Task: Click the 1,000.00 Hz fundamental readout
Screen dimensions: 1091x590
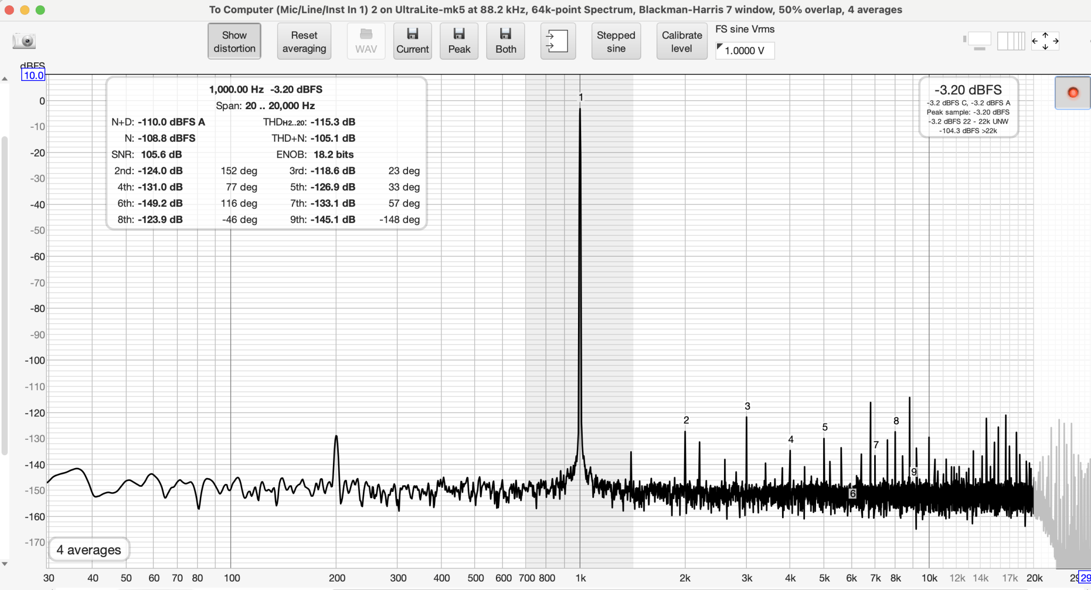Action: (x=236, y=89)
